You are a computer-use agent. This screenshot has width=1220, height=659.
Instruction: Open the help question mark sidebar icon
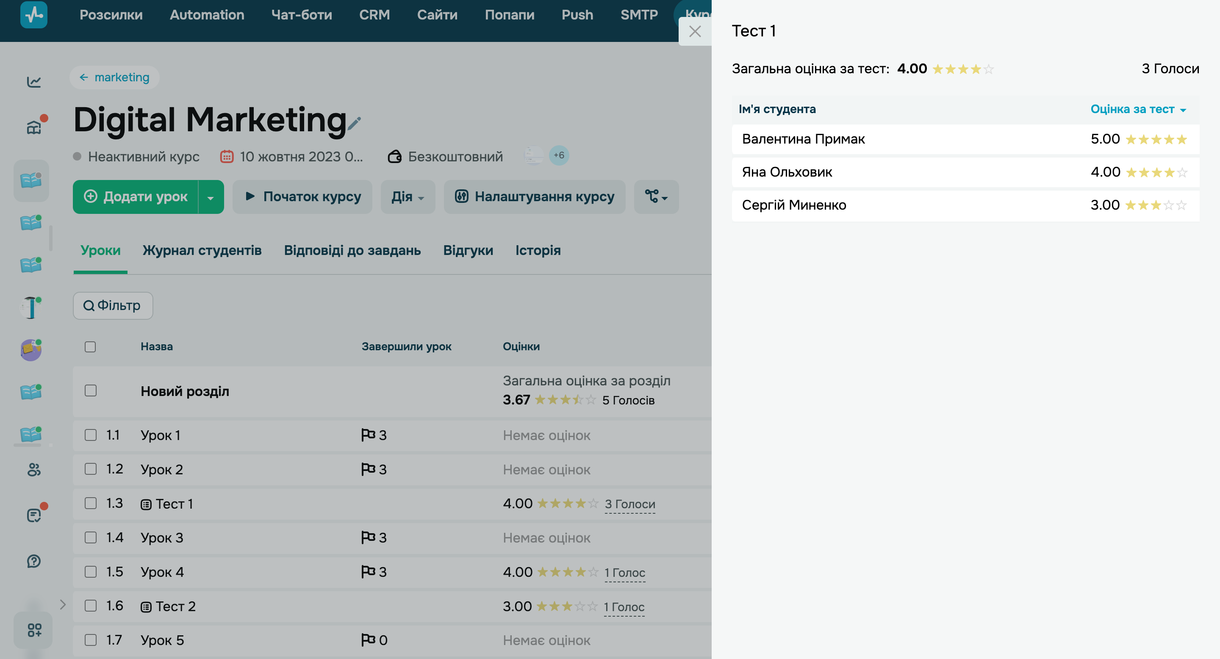click(33, 561)
